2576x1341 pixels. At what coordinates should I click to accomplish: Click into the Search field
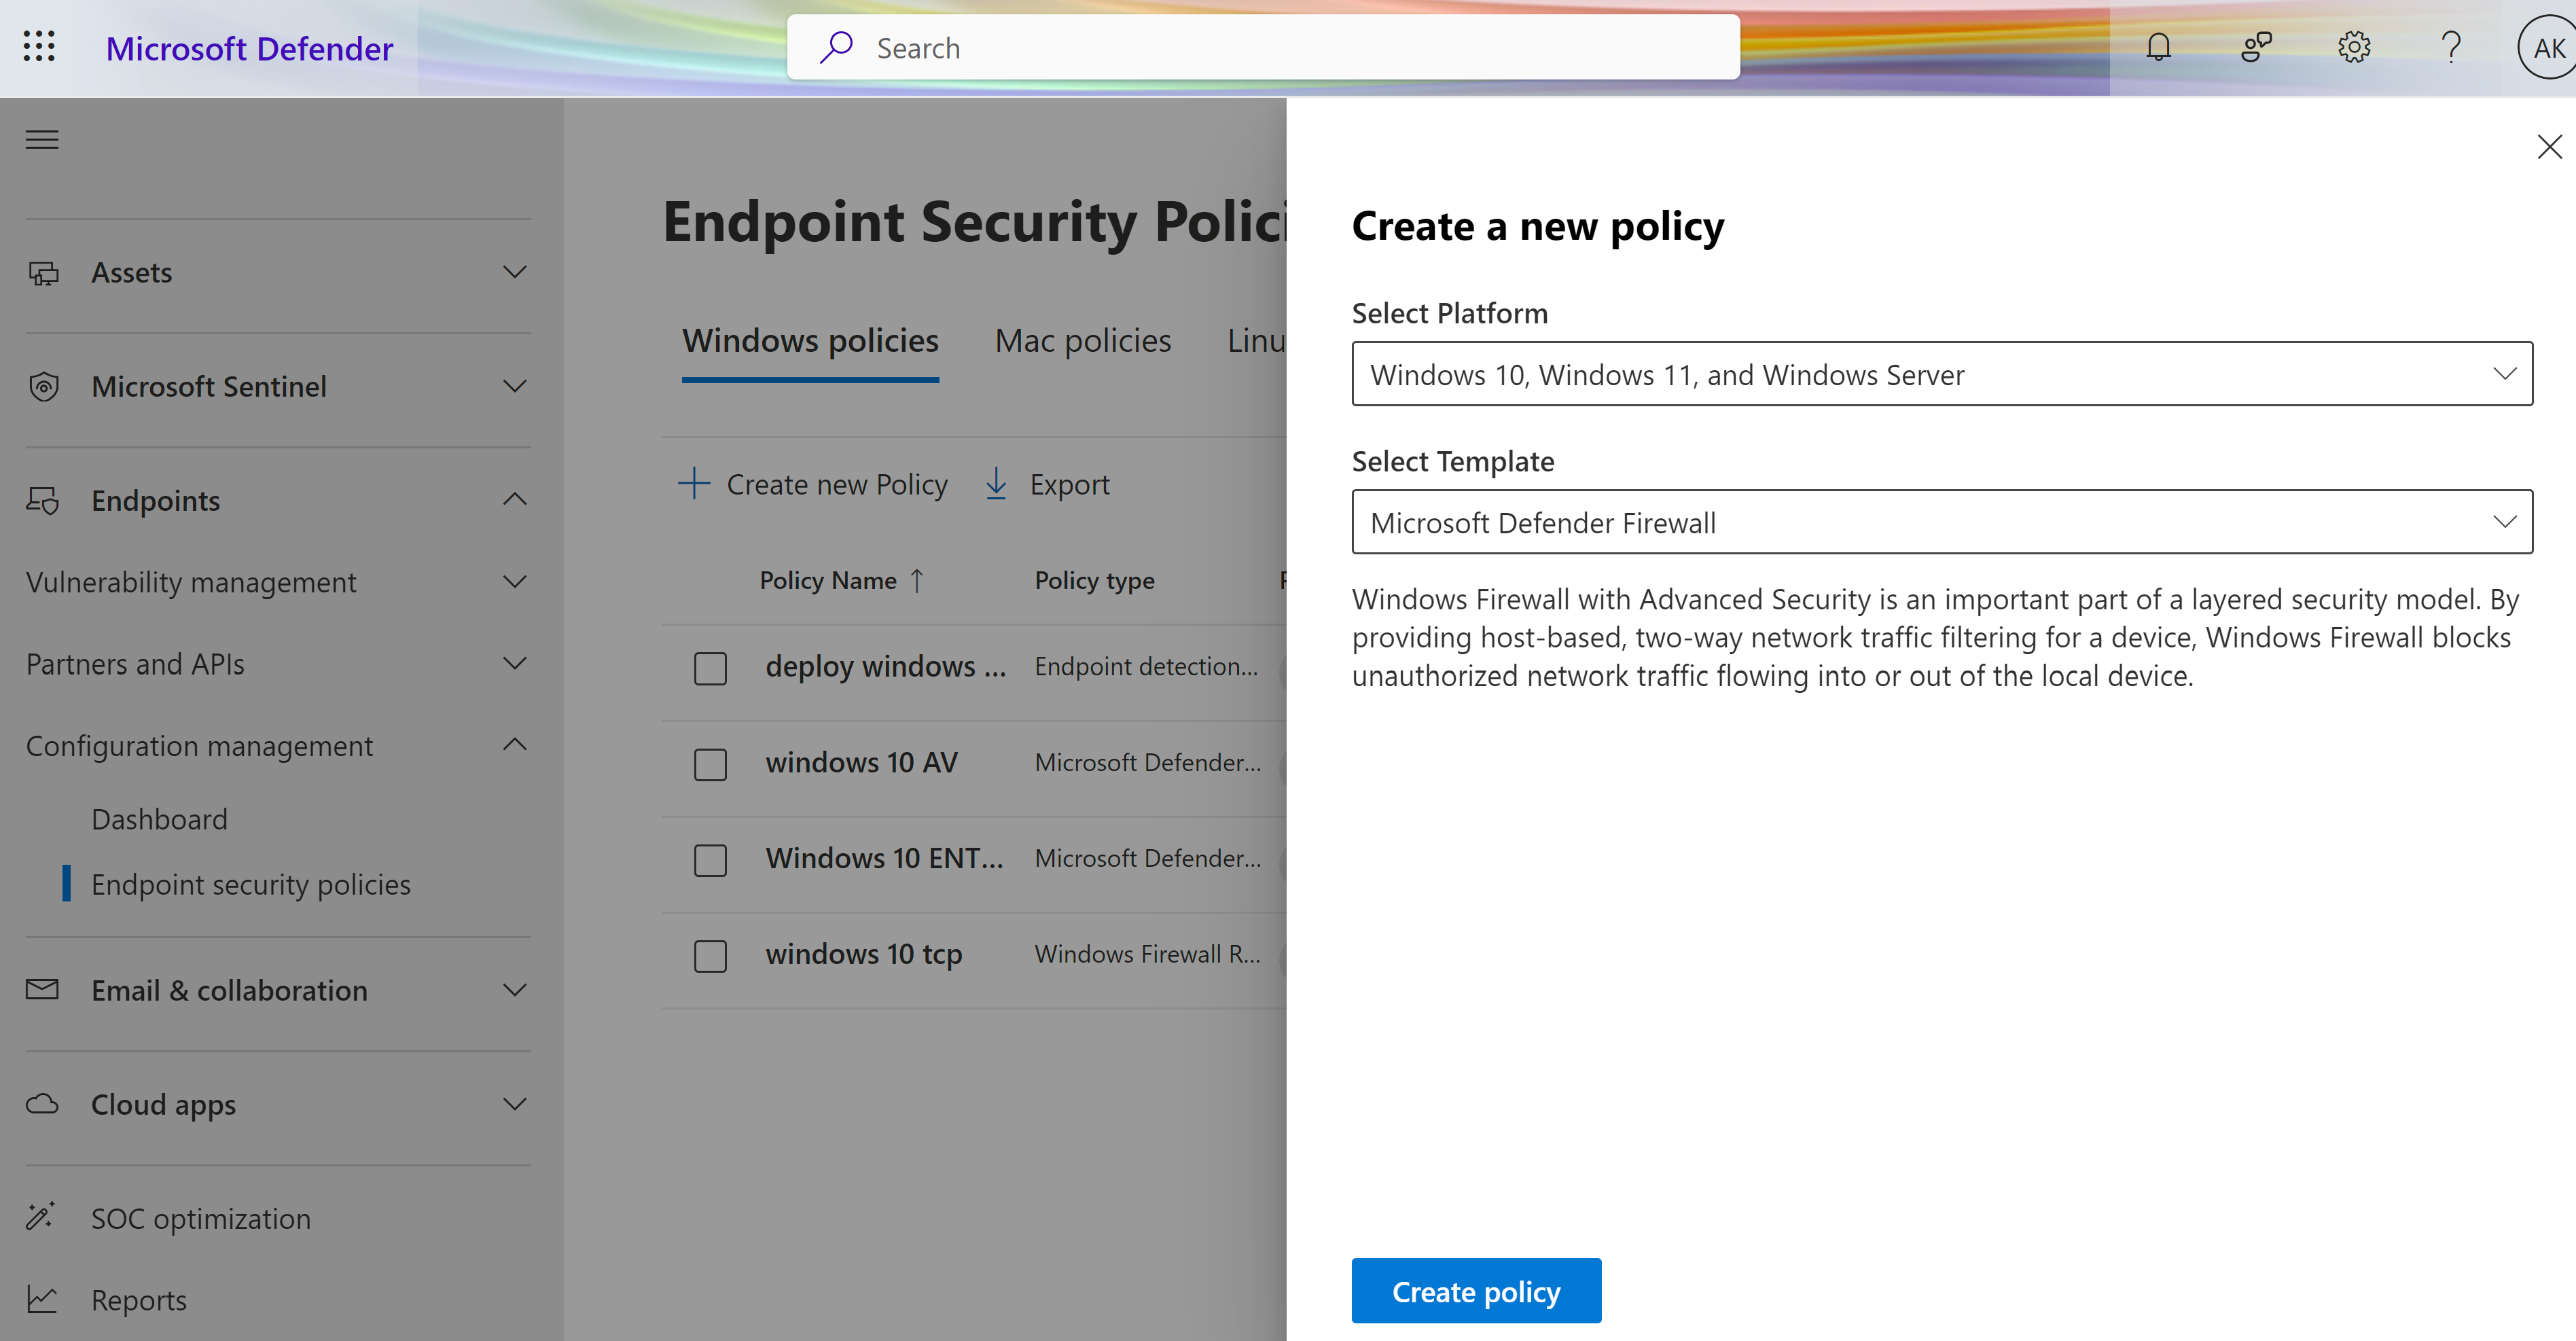click(x=1263, y=47)
